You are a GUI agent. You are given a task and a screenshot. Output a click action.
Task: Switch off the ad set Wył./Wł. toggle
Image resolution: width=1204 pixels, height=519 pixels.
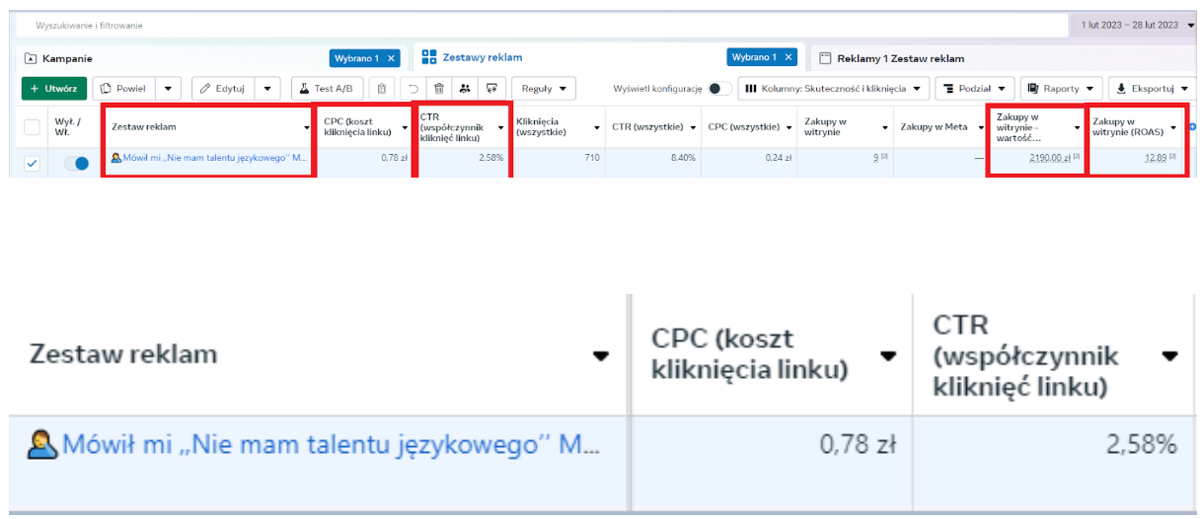pos(76,164)
